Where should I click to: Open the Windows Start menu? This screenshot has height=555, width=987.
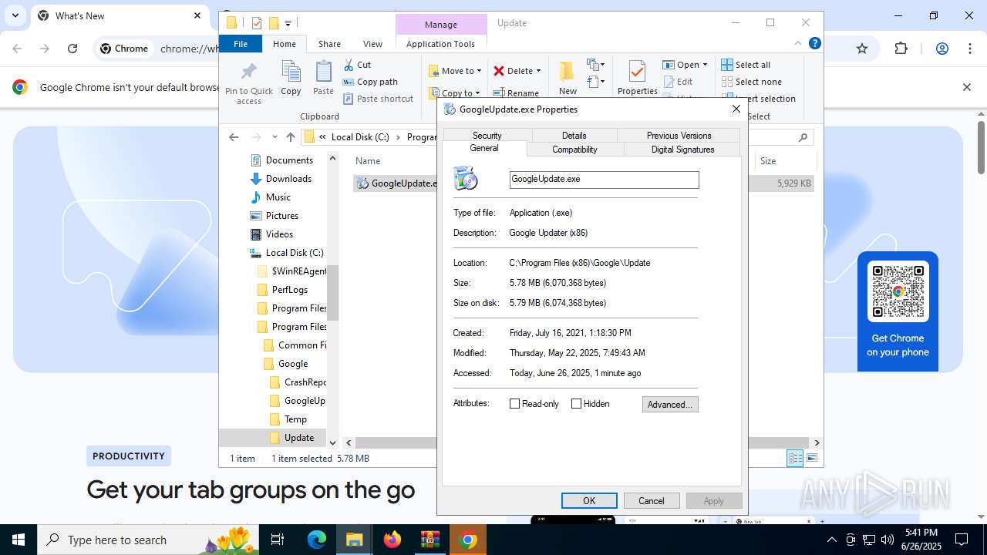coord(19,540)
